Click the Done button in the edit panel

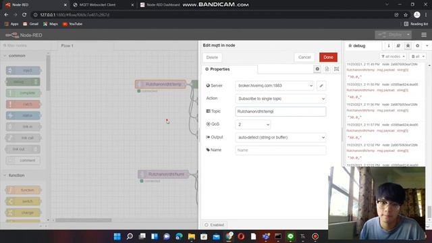pyautogui.click(x=328, y=57)
